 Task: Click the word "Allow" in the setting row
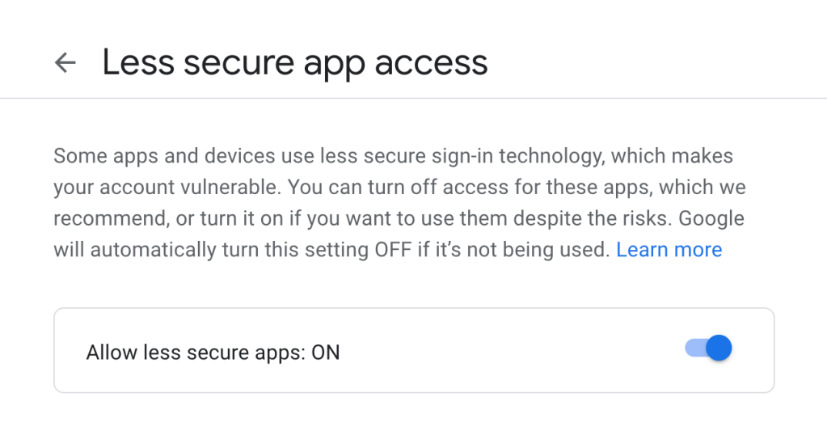pyautogui.click(x=111, y=353)
